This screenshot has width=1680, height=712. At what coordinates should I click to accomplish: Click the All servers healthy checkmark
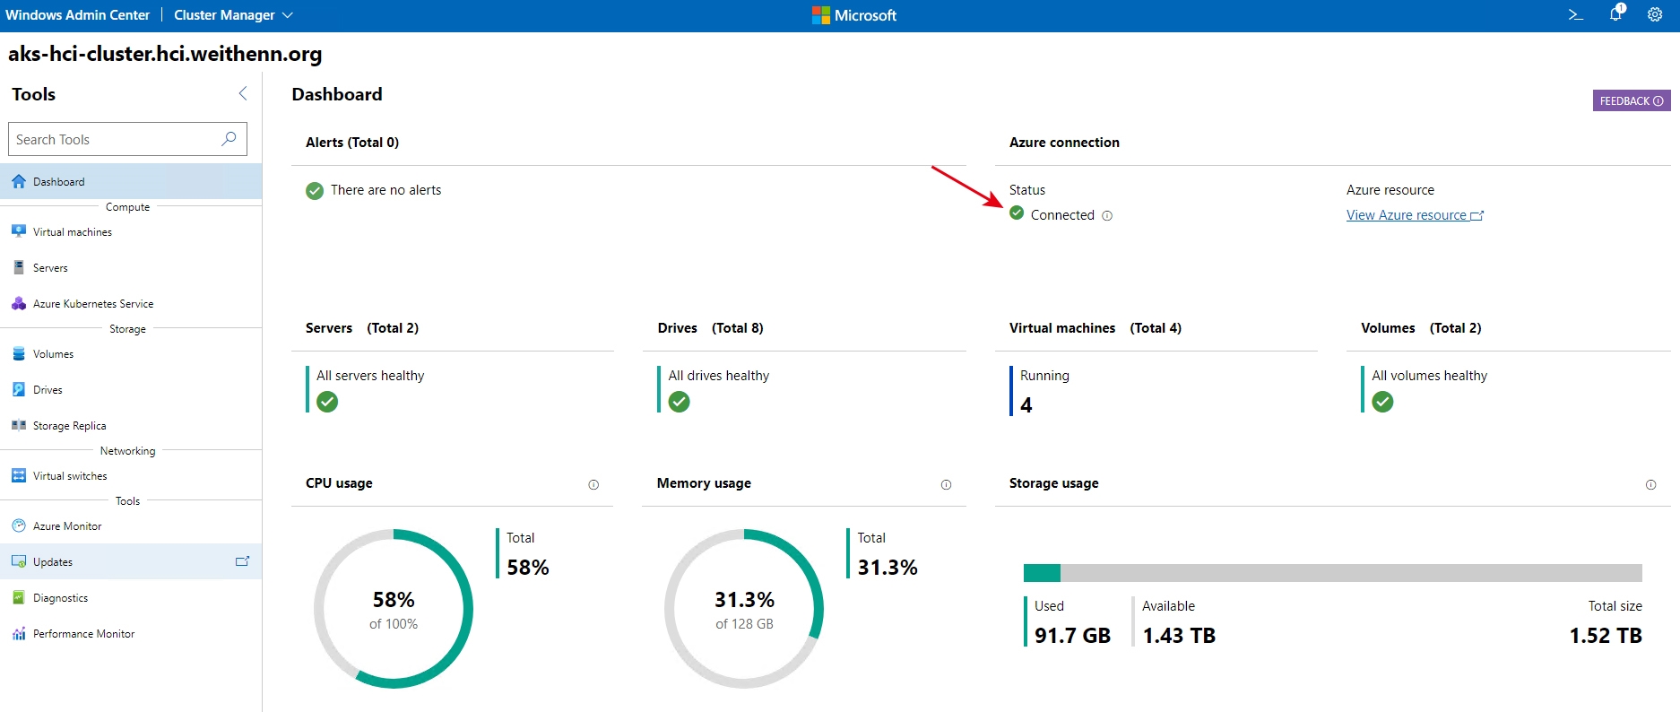tap(327, 402)
